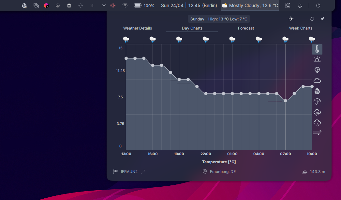Viewport: 341px width, 200px height.
Task: Open the Week Charts tab
Action: pyautogui.click(x=301, y=28)
